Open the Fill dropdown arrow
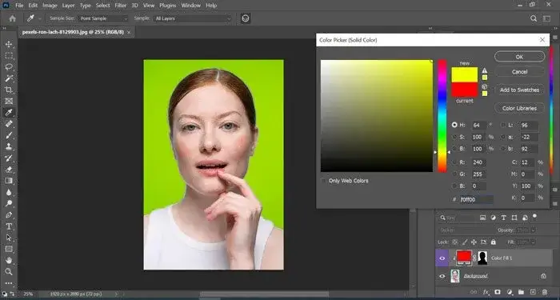 pyautogui.click(x=534, y=242)
